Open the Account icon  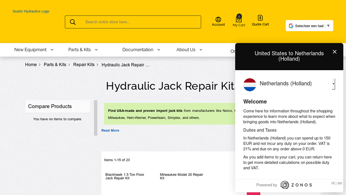pyautogui.click(x=218, y=19)
